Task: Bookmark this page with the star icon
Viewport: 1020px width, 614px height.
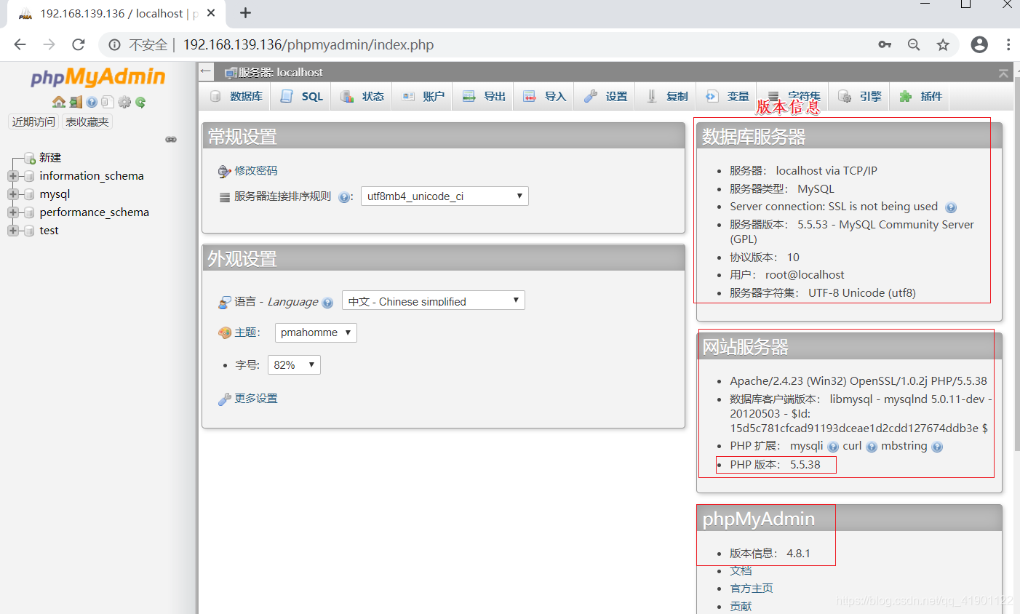Action: click(x=943, y=44)
